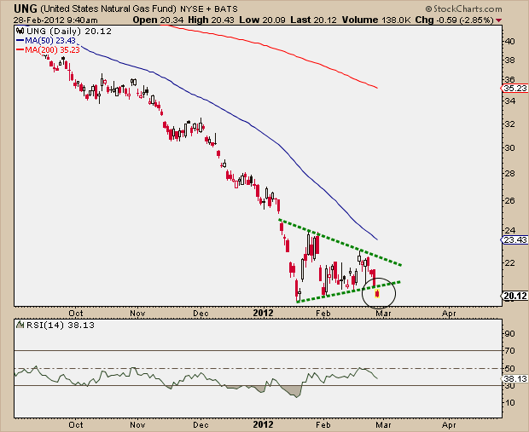
Task: Click the RSI indicator icon beside RSI(14)
Action: (x=20, y=325)
